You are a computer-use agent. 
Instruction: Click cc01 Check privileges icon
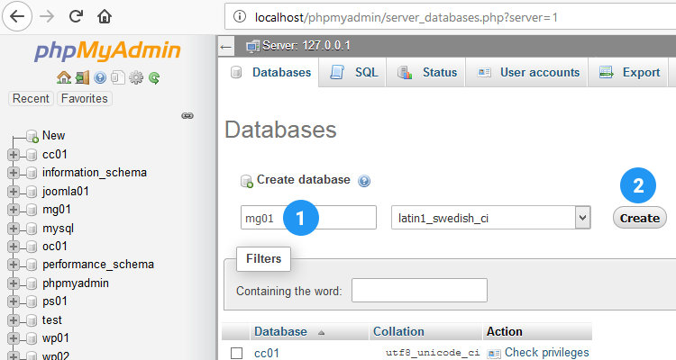click(x=494, y=354)
